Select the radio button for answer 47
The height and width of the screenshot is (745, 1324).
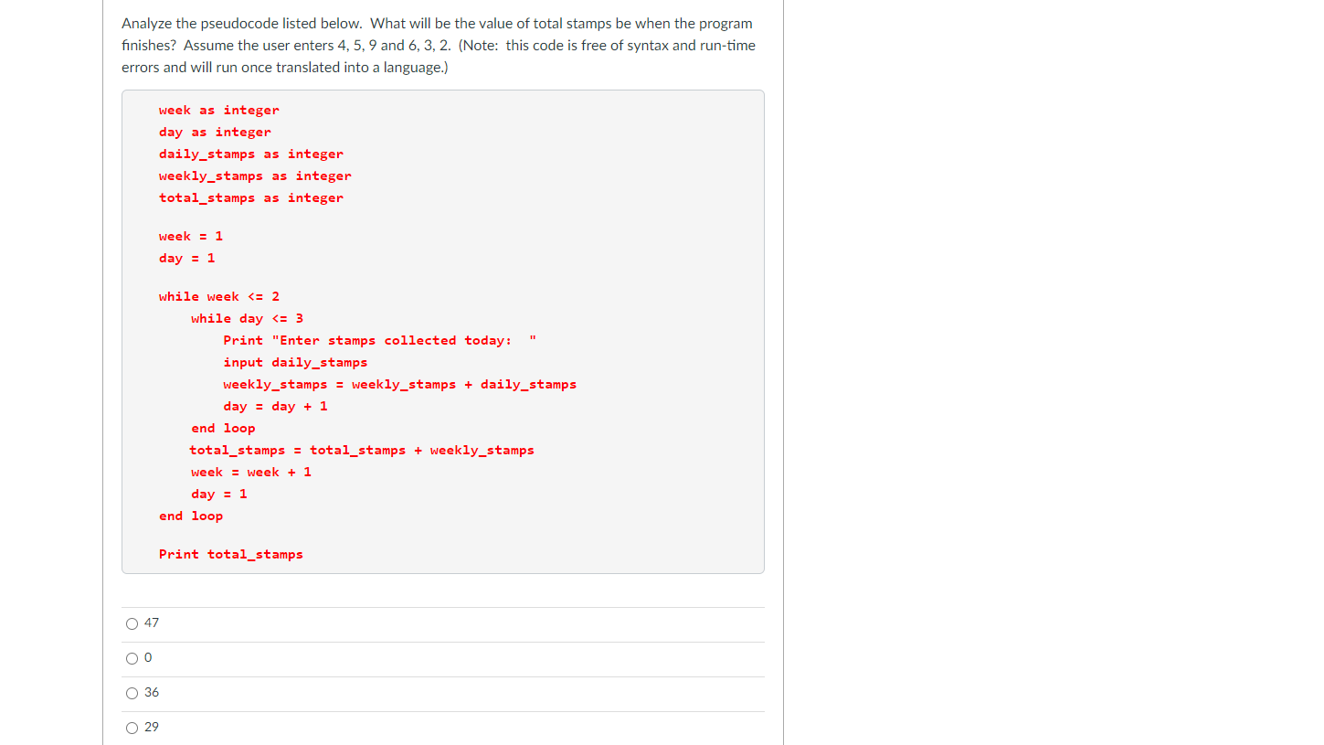[132, 623]
